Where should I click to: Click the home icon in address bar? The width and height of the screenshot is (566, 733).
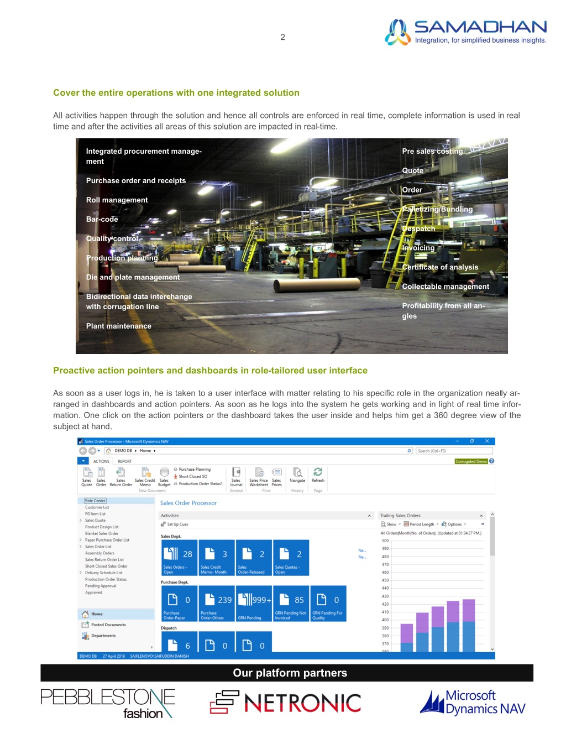[x=108, y=451]
